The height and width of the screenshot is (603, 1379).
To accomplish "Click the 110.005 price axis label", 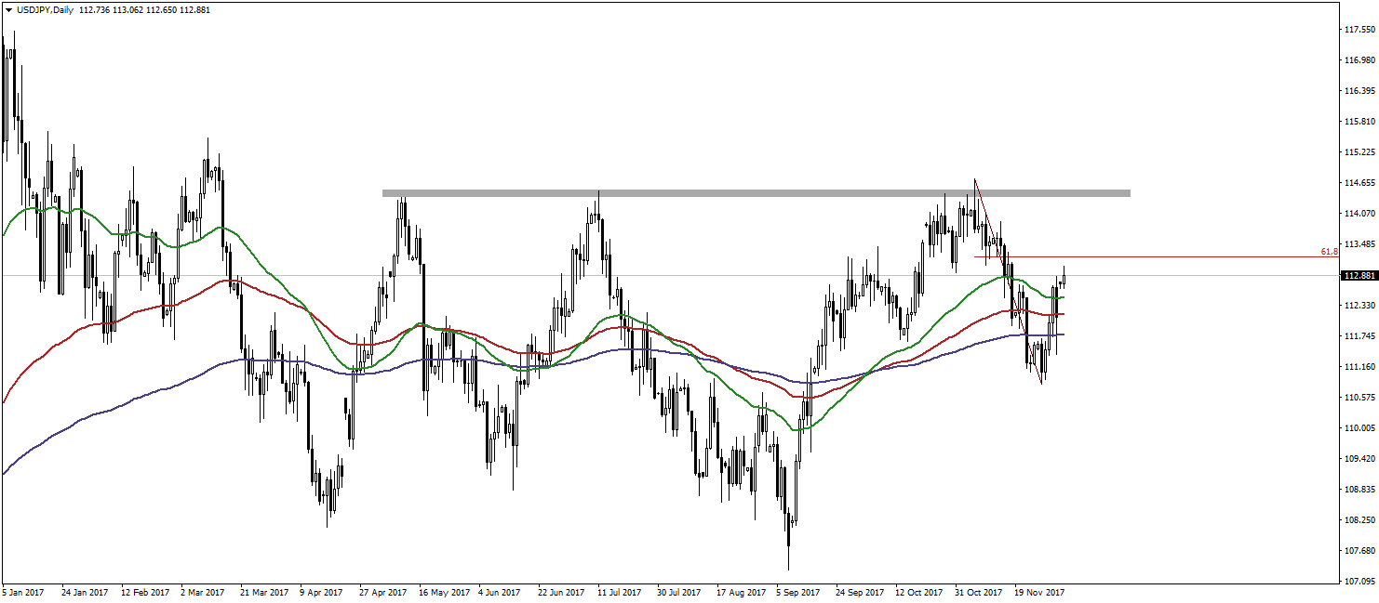I will [x=1359, y=428].
